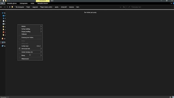Open the quick access toolbar dropdown

(x=8, y=1)
